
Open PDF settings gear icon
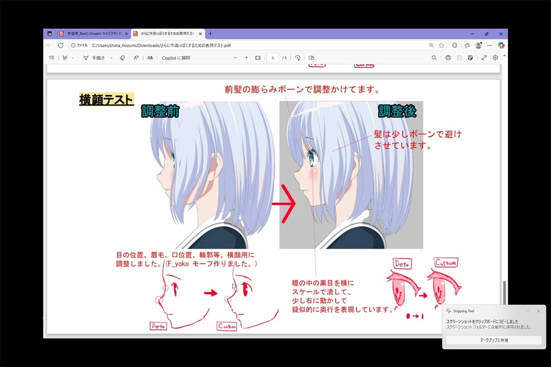[495, 58]
